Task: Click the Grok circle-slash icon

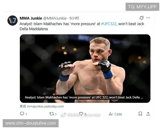Action: coord(141,18)
